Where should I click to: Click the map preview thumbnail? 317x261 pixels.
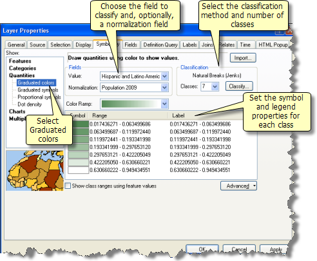[x=35, y=171]
